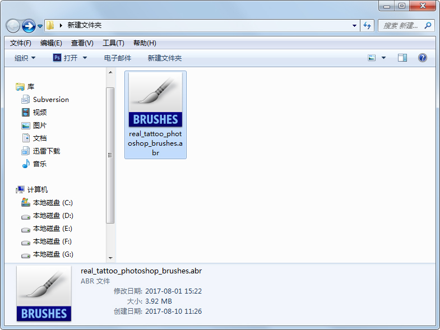
Task: Open the 工具(T) menu
Action: coord(113,43)
